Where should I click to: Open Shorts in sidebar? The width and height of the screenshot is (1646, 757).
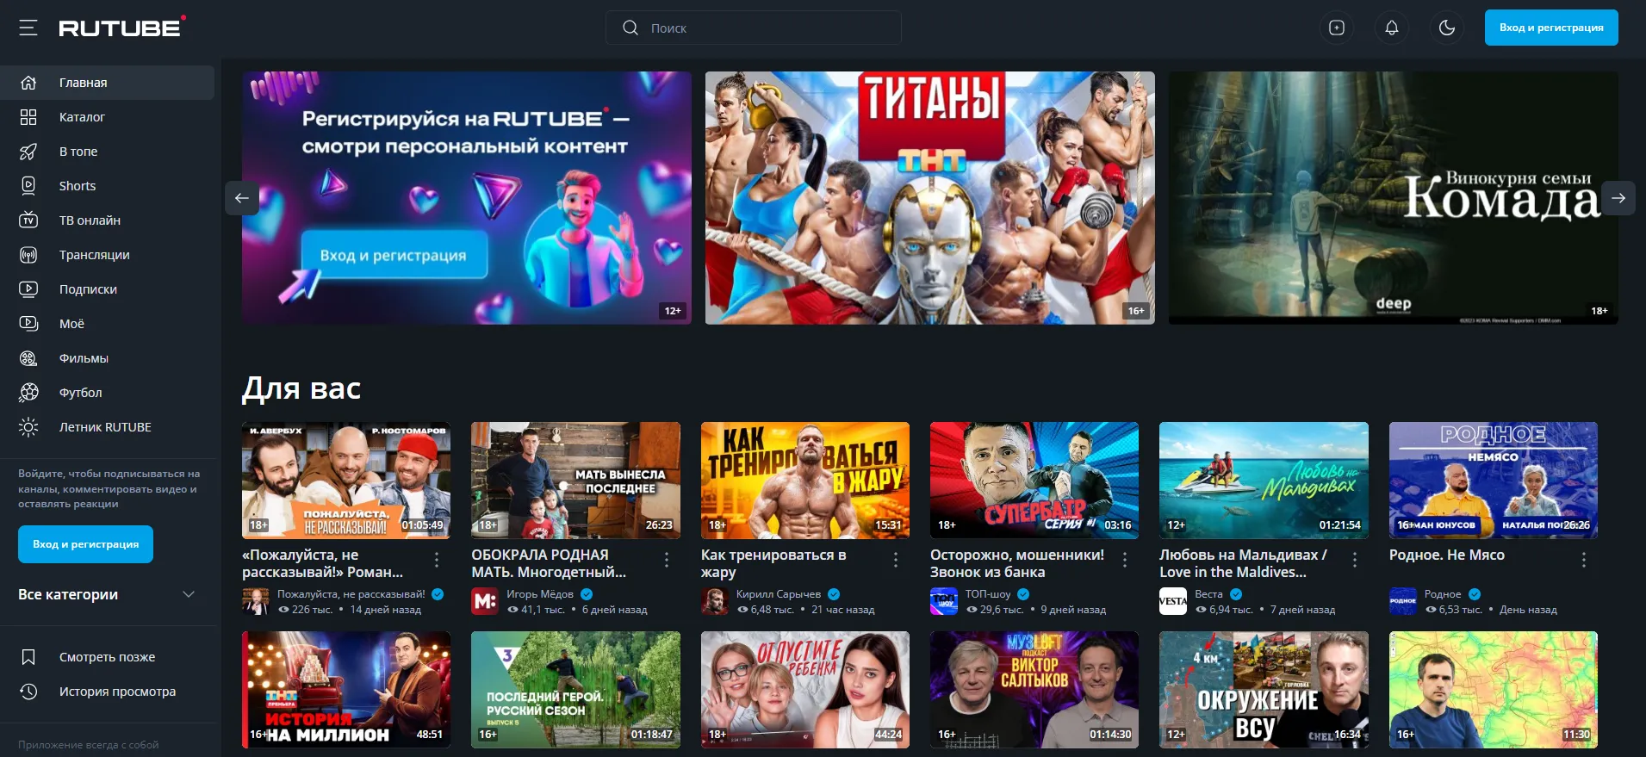point(107,186)
